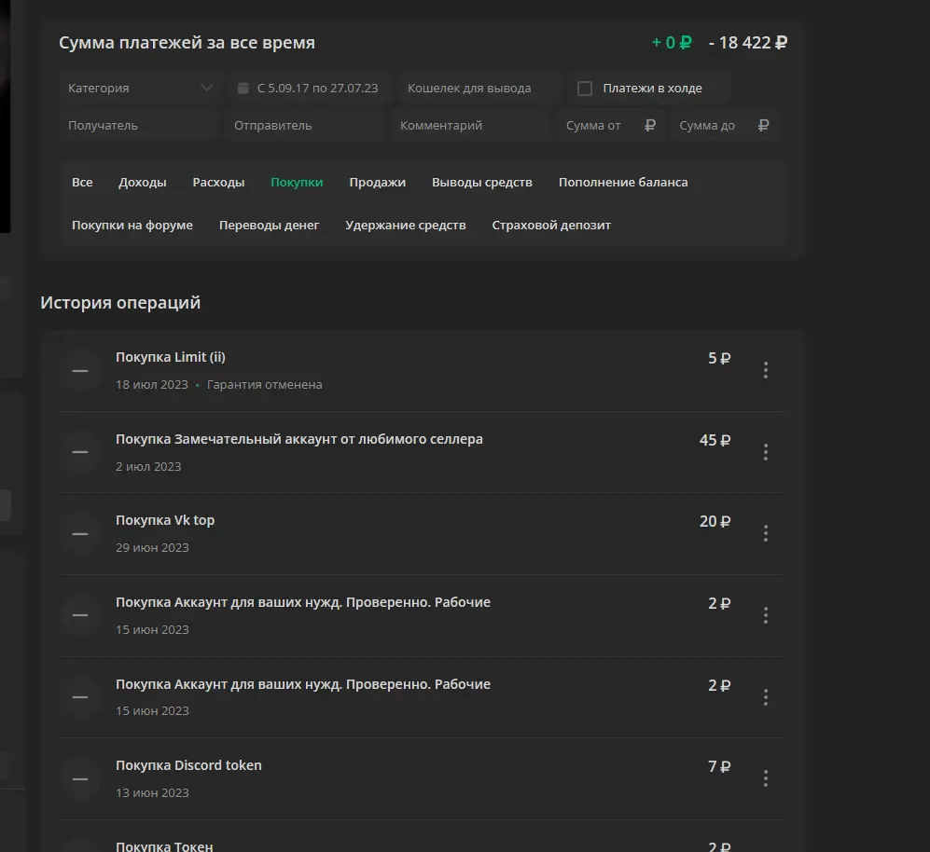Click the minus icon beside Покупка Limit (ii)
The image size is (930, 852).
(x=80, y=371)
